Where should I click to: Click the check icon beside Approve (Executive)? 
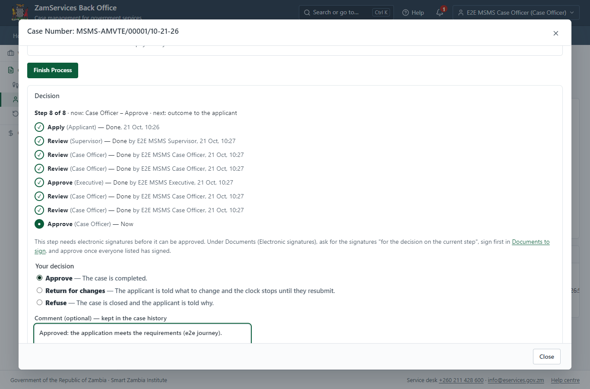(39, 182)
